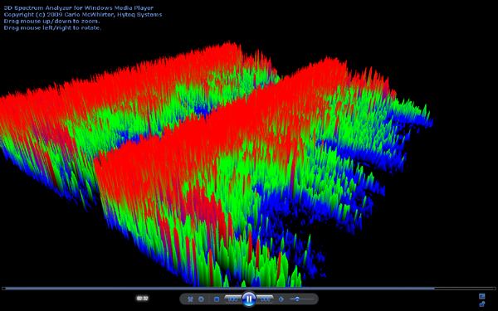Toggle shuffle mode
The height and width of the screenshot is (311, 498).
pos(190,299)
